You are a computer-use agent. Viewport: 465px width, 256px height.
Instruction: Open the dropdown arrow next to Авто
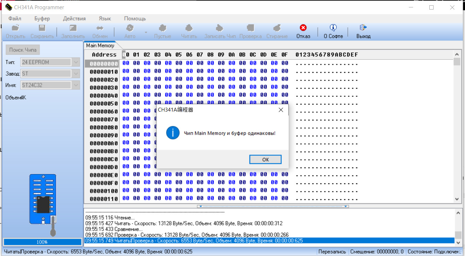(x=146, y=32)
